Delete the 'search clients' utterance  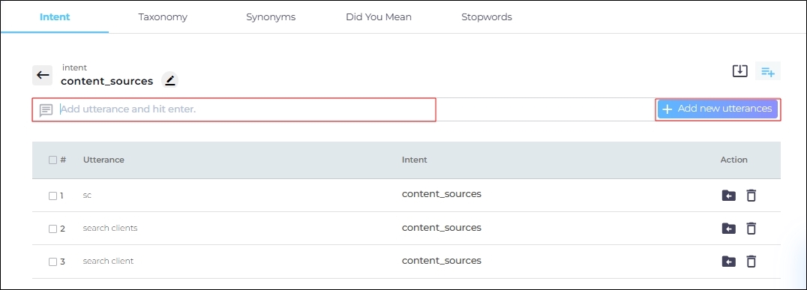click(751, 229)
